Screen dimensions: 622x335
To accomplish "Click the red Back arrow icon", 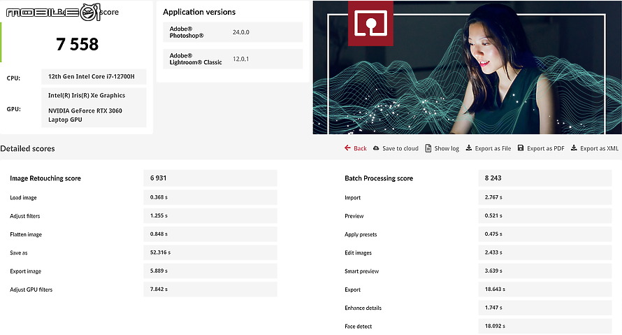I will click(x=347, y=148).
